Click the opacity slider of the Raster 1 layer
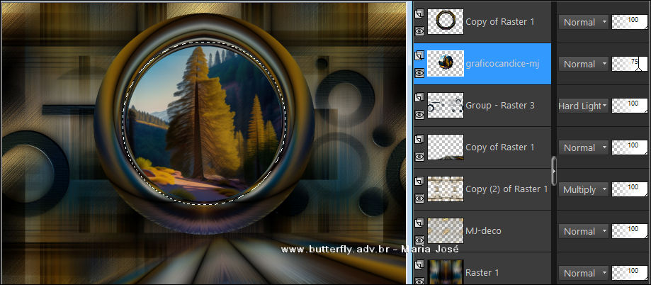Image resolution: width=651 pixels, height=285 pixels. pos(630,273)
